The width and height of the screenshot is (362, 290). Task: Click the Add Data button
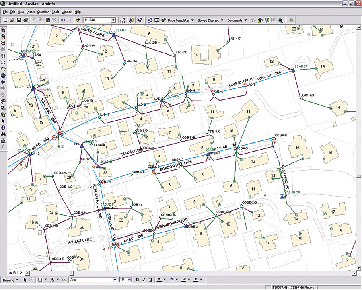[78, 20]
